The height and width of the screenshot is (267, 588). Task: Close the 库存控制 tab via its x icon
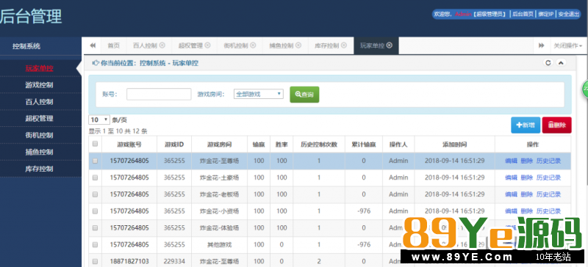pyautogui.click(x=344, y=45)
